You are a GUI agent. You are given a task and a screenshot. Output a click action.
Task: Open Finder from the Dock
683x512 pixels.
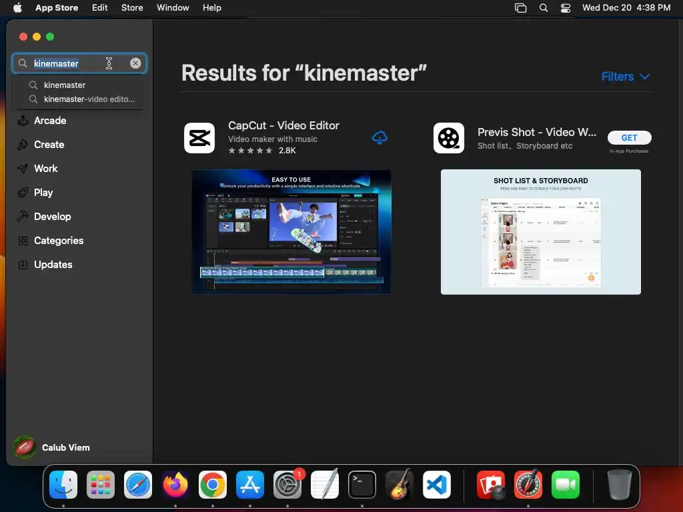click(63, 485)
